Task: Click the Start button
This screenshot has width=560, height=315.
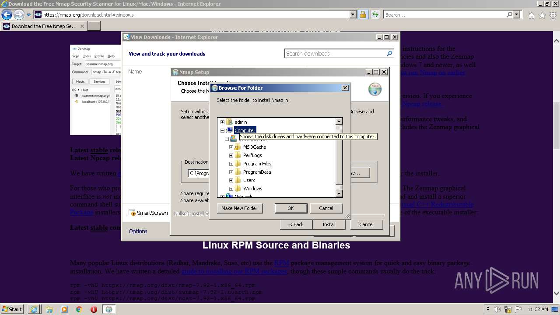Action: point(12,309)
